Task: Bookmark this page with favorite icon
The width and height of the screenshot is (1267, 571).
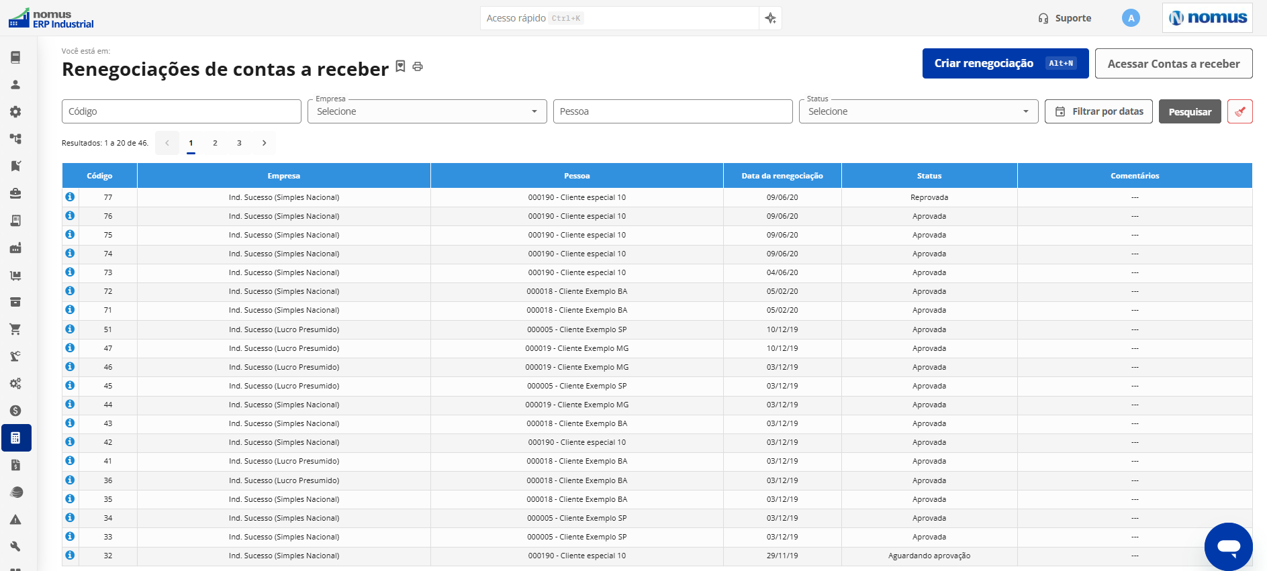Action: click(400, 66)
